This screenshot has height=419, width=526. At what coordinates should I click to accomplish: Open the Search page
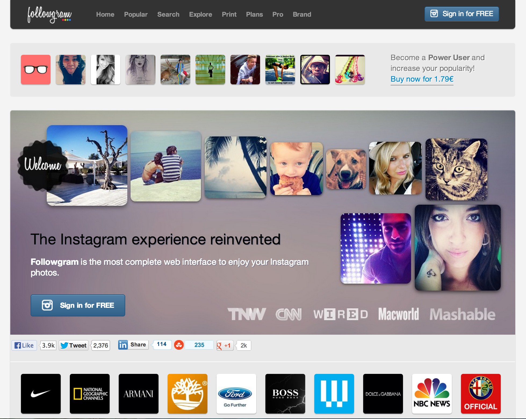pos(168,15)
